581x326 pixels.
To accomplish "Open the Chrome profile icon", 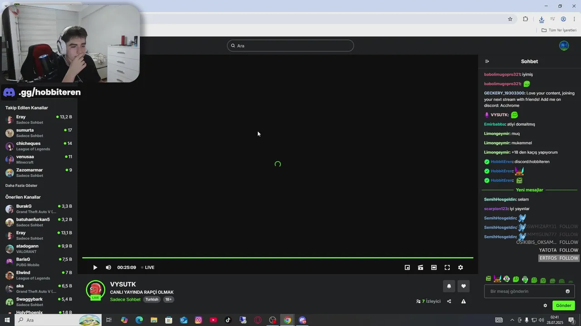I will click(x=563, y=19).
